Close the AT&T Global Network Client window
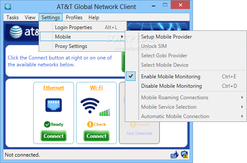This screenshot has height=163, width=247. pyautogui.click(x=181, y=5)
